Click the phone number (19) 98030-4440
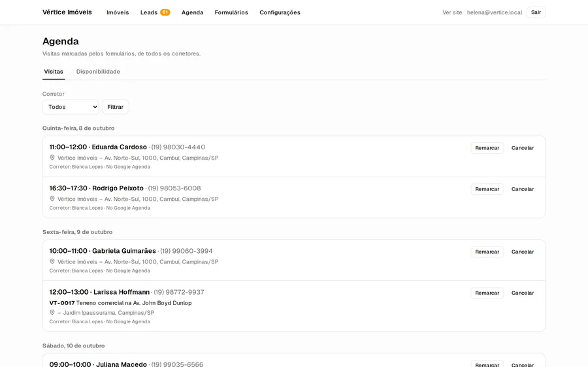This screenshot has height=367, width=588. [x=178, y=147]
